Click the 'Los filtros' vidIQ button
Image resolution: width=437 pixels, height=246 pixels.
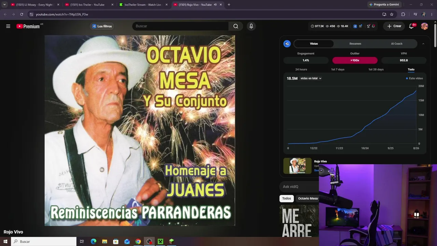(x=102, y=26)
